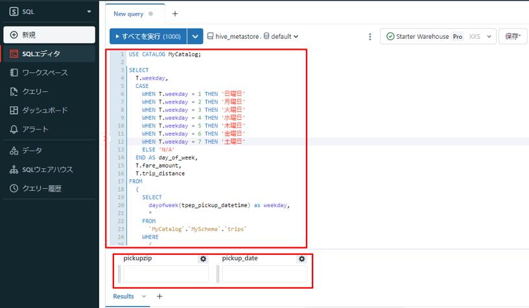Open the default schema dropdown

(x=281, y=37)
